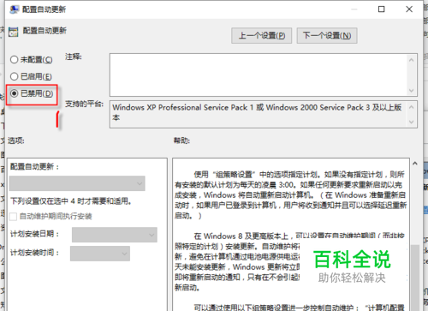Close the 配置自动更新 window
This screenshot has width=428, height=311.
pos(409,9)
